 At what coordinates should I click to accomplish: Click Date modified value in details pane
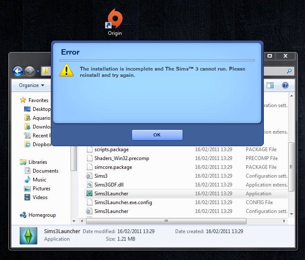click(136, 231)
